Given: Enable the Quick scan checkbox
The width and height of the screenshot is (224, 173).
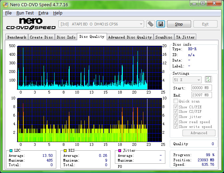Looking at the screenshot, I should pyautogui.click(x=176, y=101).
